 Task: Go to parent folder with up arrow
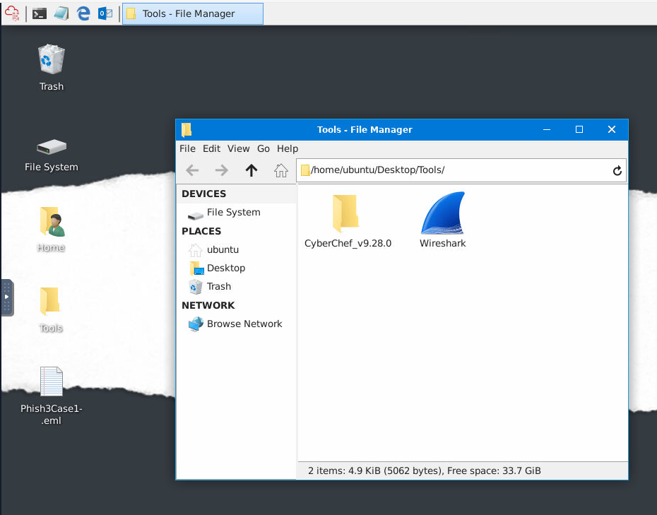[251, 170]
